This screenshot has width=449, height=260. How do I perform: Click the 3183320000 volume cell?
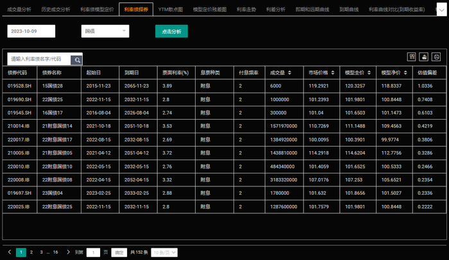click(284, 179)
